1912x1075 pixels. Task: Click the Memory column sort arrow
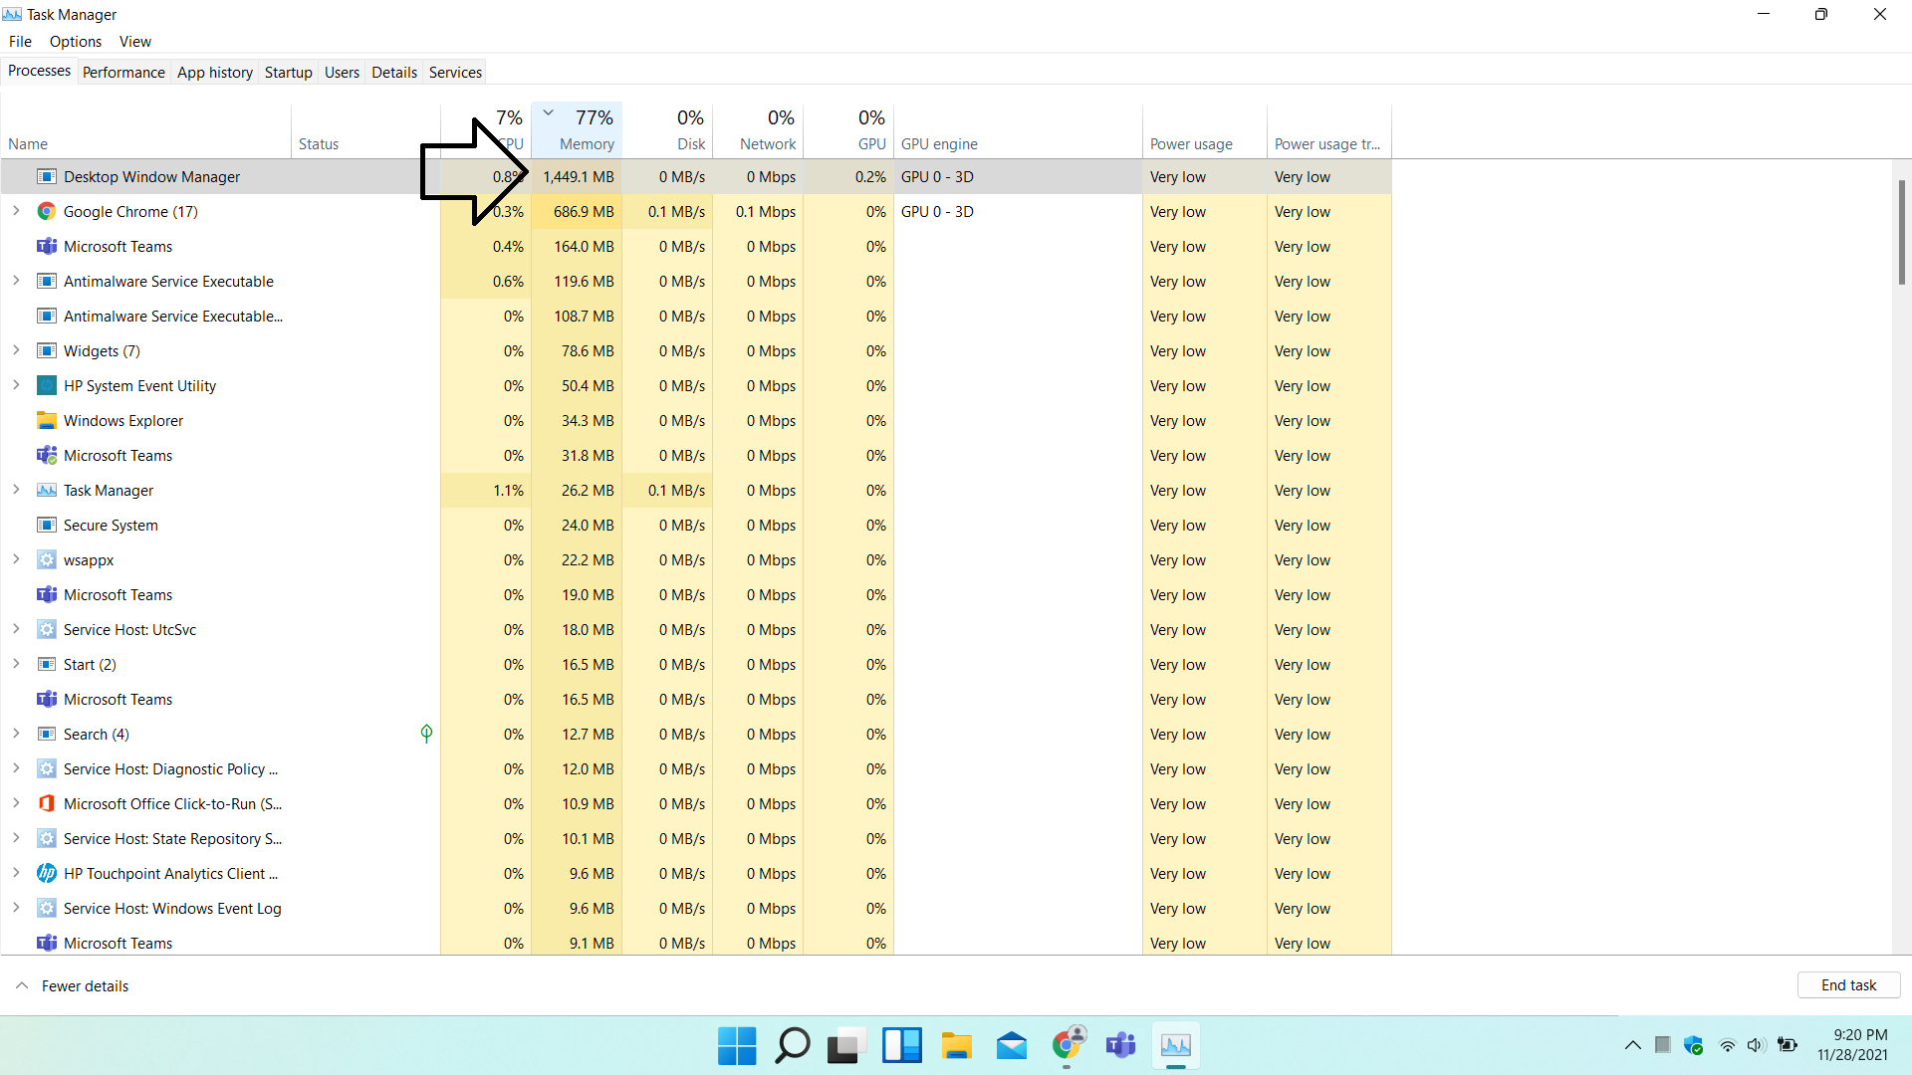click(547, 111)
